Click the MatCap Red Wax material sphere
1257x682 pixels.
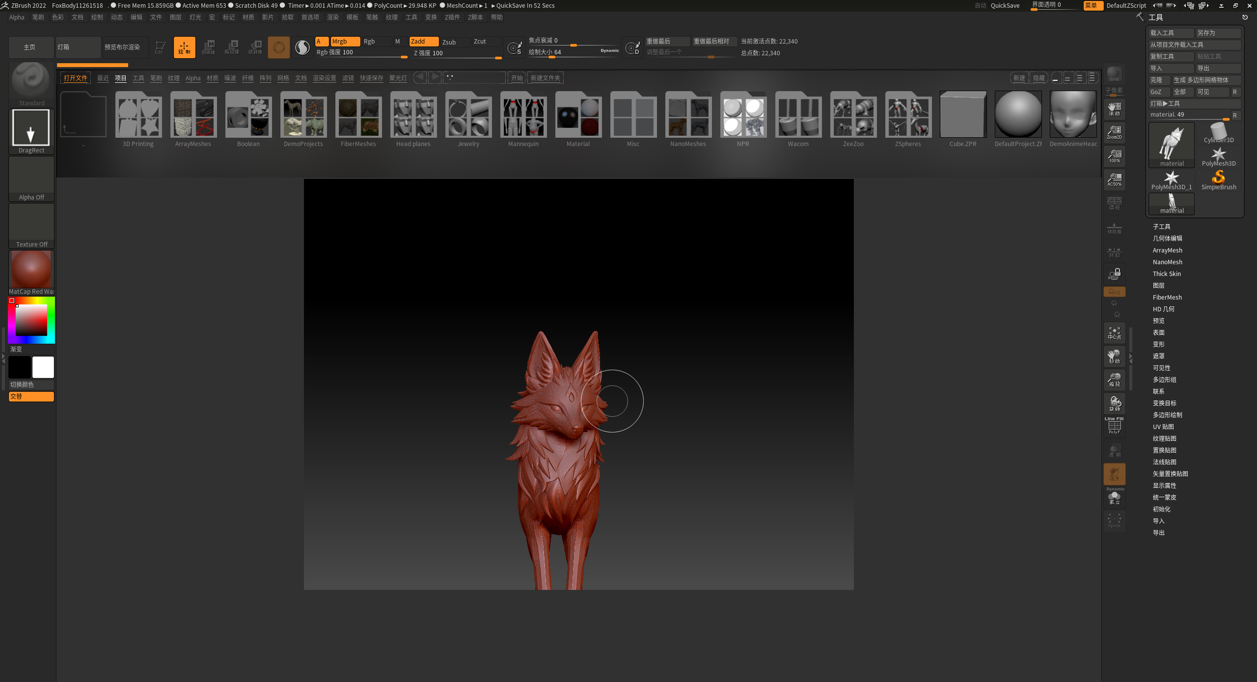click(31, 270)
